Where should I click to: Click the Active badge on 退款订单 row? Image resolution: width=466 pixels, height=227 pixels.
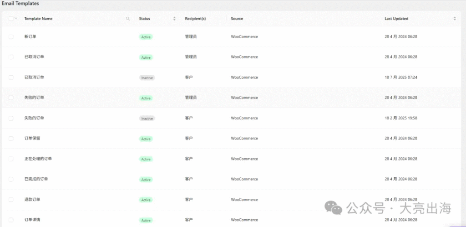[x=146, y=200]
